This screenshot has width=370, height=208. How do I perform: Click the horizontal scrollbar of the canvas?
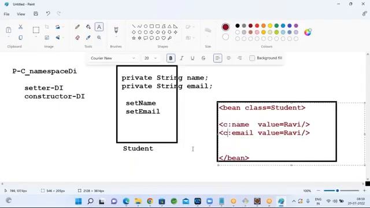point(183,184)
